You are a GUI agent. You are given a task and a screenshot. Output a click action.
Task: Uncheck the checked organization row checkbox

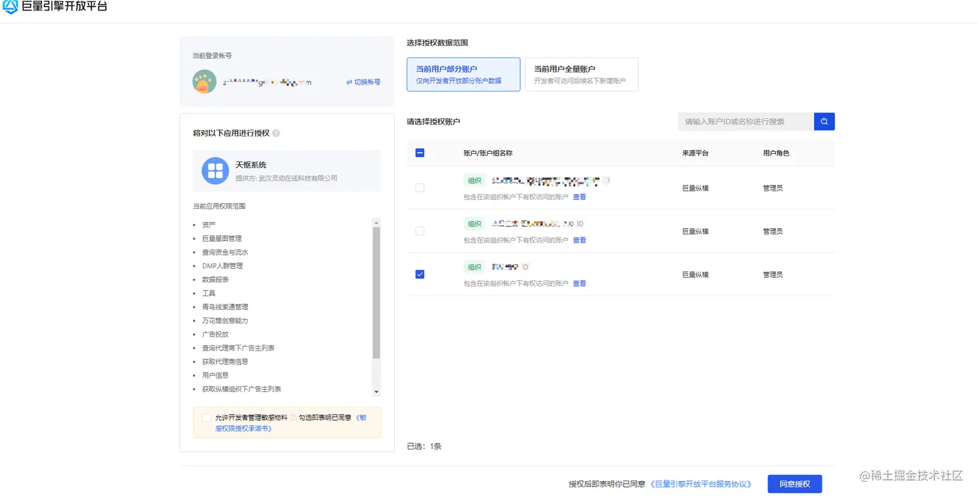(420, 274)
